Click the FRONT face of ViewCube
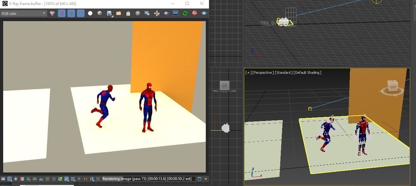 (x=393, y=87)
